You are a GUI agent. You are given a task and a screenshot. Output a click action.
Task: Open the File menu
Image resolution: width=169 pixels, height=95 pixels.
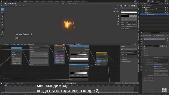tap(4, 1)
